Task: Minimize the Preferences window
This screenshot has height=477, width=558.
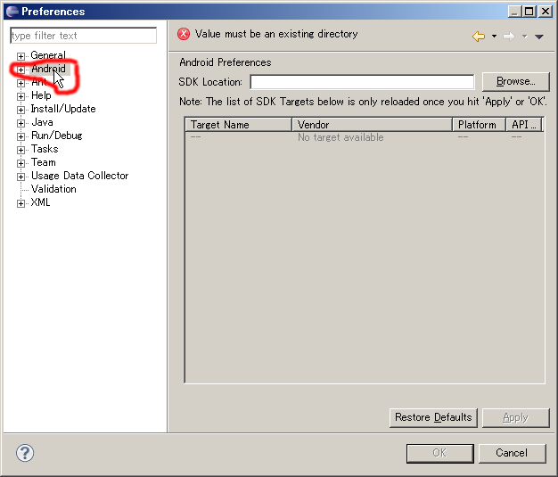Action: (x=514, y=12)
